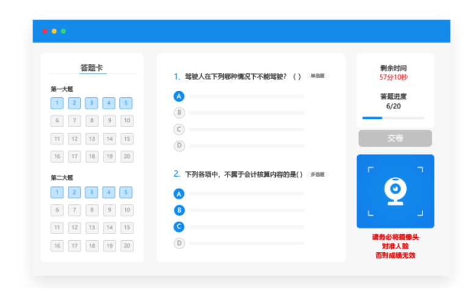Screen dimensions: 474x303
Task: Click the 答题卡 tab header
Action: tap(92, 68)
